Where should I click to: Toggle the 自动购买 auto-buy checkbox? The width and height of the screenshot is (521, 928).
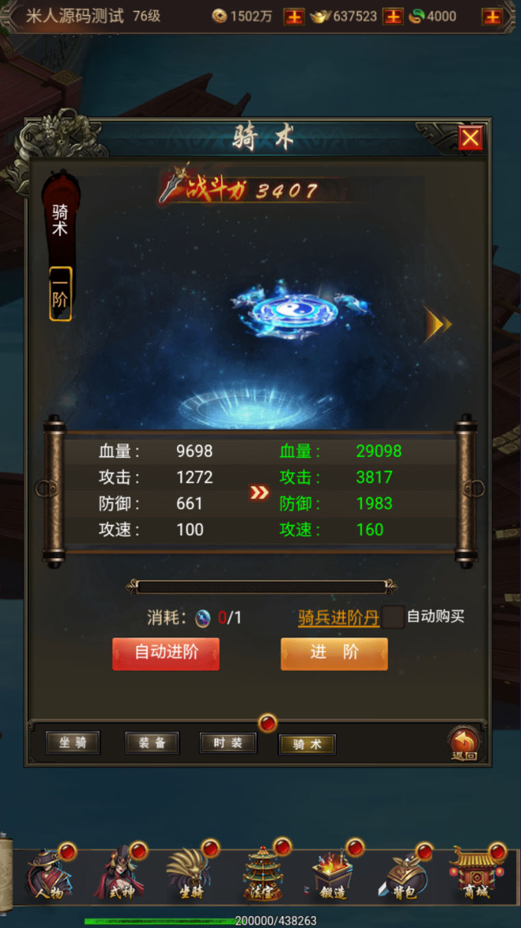pos(392,617)
